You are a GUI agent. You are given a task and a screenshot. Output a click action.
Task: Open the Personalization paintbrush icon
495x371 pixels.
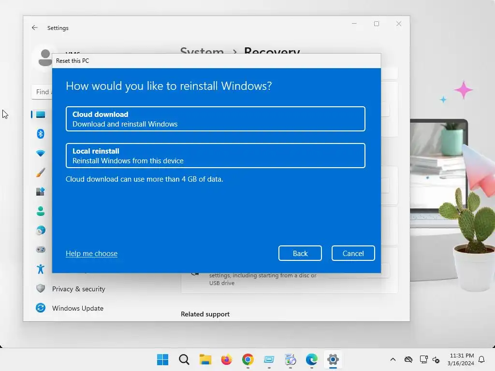(x=41, y=172)
